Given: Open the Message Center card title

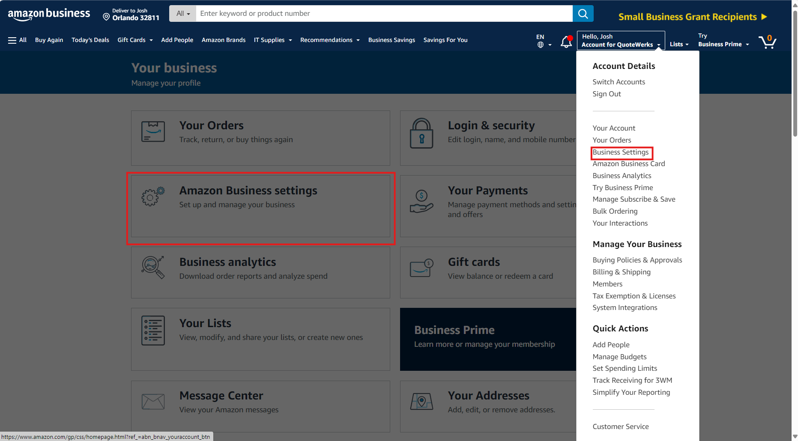Looking at the screenshot, I should tap(221, 396).
